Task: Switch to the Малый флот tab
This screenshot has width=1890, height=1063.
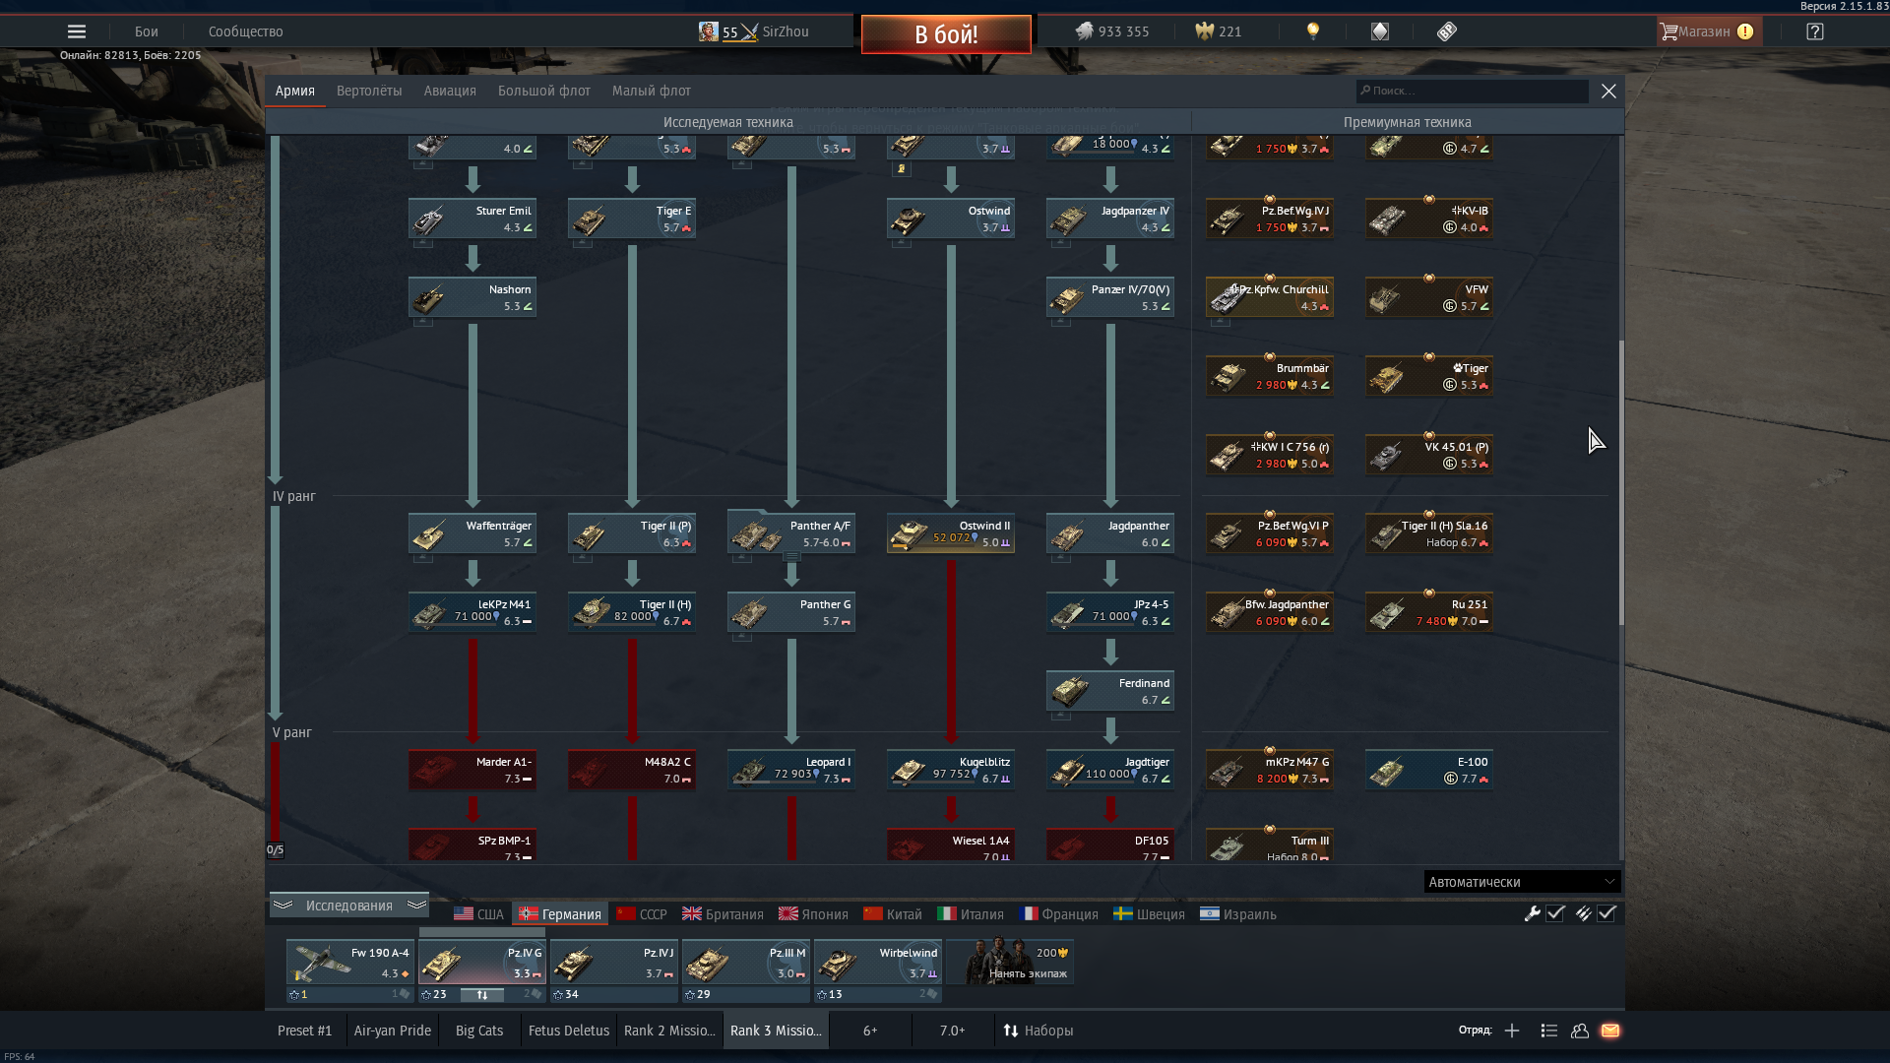Action: click(x=652, y=91)
